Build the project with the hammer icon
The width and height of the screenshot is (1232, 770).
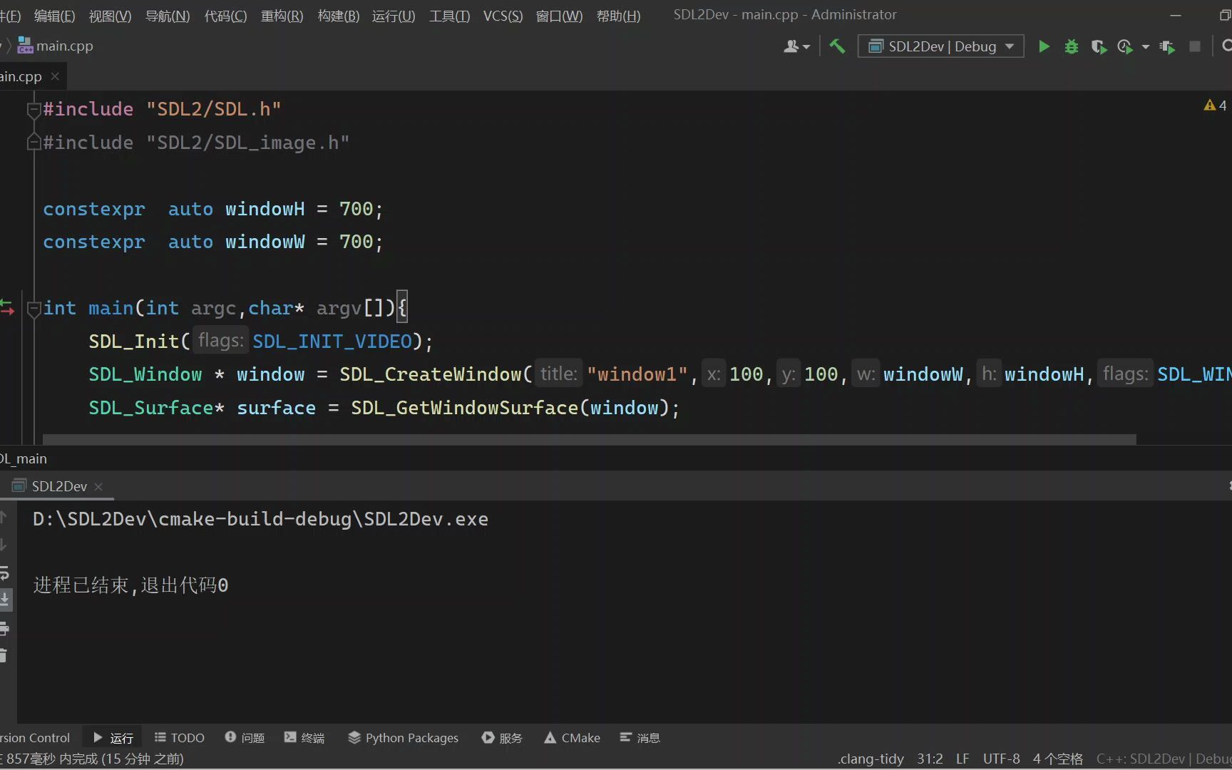point(837,46)
